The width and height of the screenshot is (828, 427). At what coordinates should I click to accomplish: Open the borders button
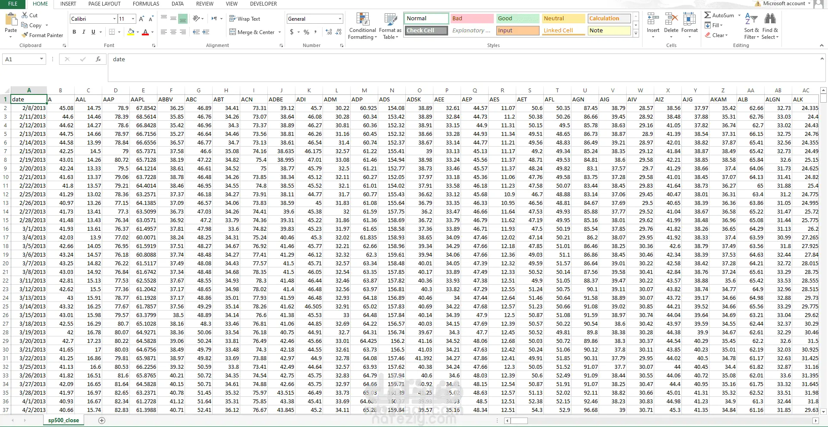[112, 32]
